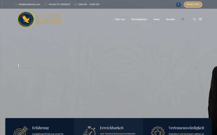The width and height of the screenshot is (217, 135).
Task: Click the Erfahrung heading
Action: click(41, 128)
